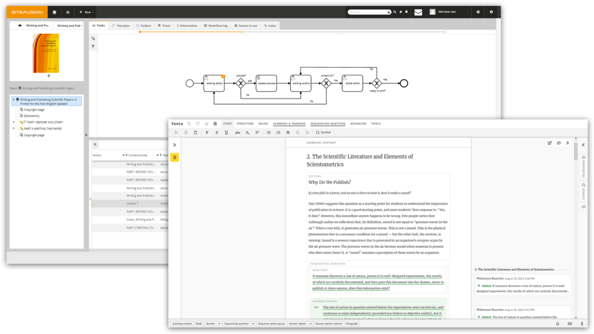Collapse the Fonto right sidebar with double chevron
Image resolution: width=594 pixels, height=334 pixels.
pos(584,144)
